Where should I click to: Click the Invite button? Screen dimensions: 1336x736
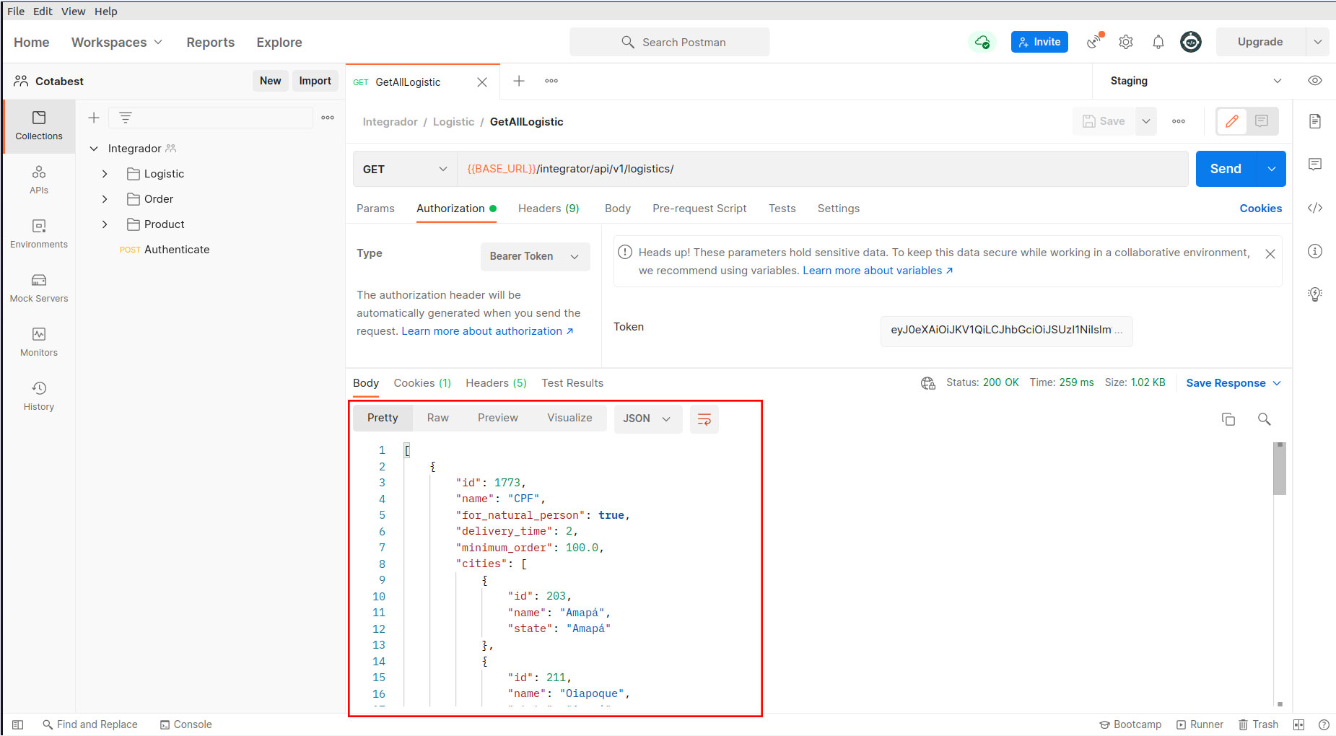point(1039,42)
